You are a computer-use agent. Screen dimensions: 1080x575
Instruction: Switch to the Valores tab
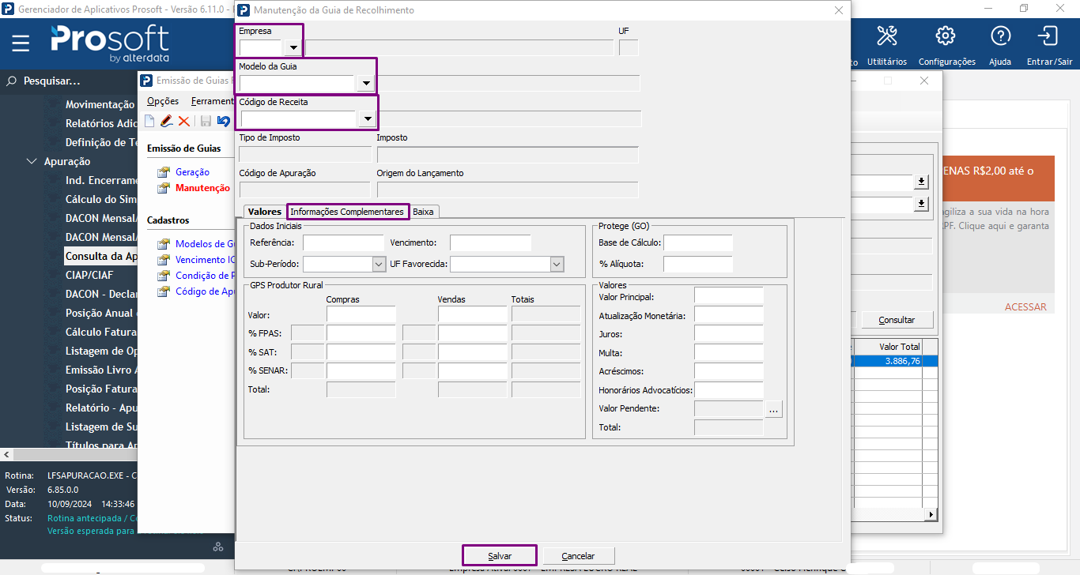pyautogui.click(x=264, y=212)
